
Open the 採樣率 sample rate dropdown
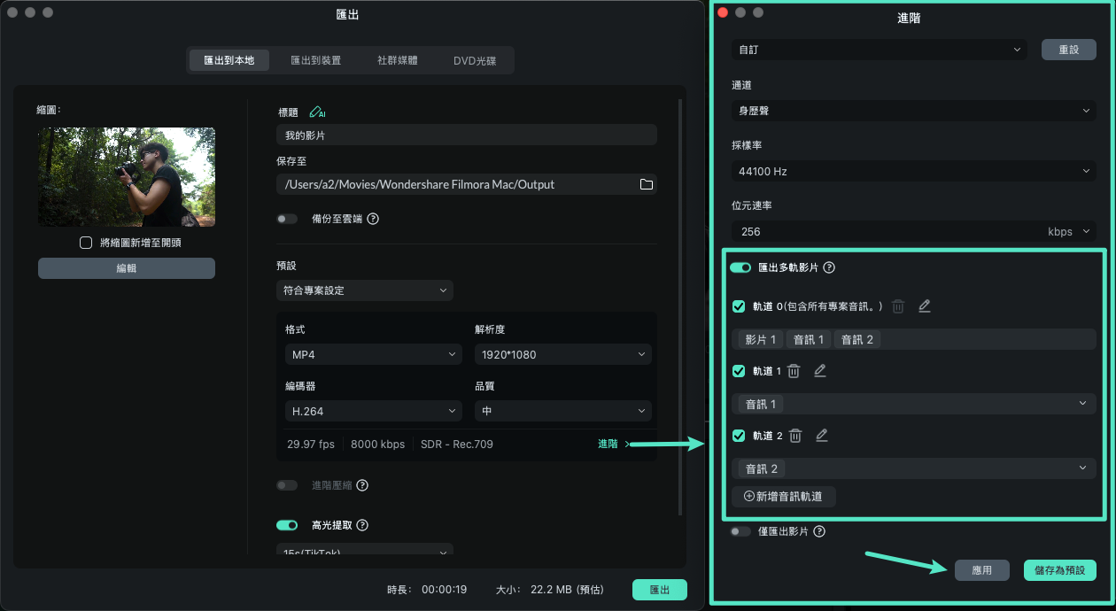coord(913,170)
